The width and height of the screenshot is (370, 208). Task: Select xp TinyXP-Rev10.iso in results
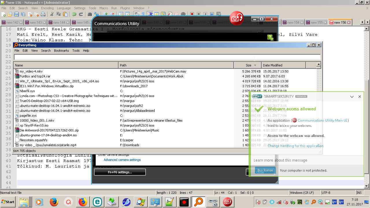click(x=34, y=125)
